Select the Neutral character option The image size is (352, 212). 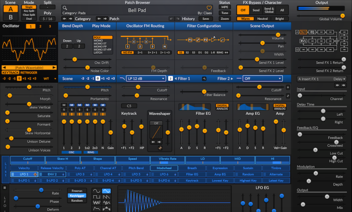pos(263,19)
